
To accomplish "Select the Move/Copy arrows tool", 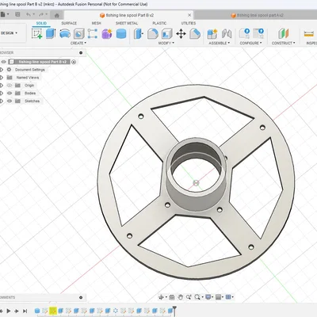I will [181, 34].
